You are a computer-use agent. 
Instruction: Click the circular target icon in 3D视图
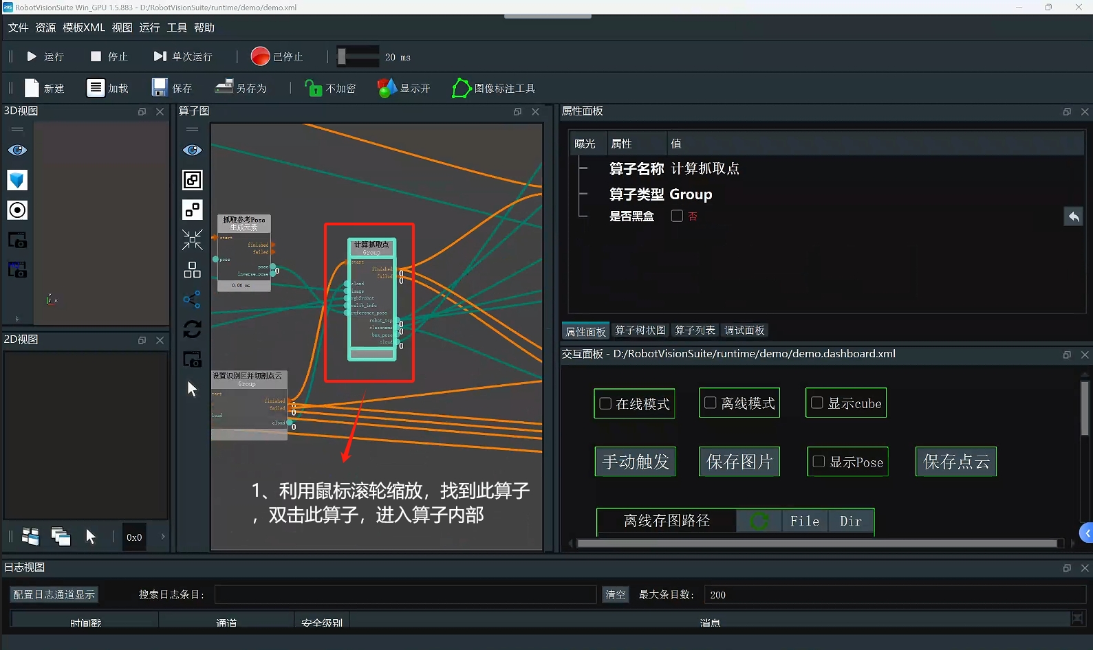17,210
